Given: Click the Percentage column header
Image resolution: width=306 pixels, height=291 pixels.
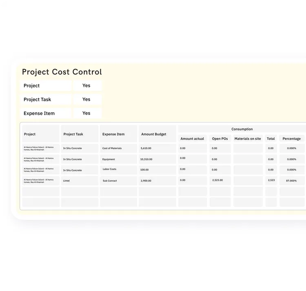Looking at the screenshot, I should tap(292, 139).
